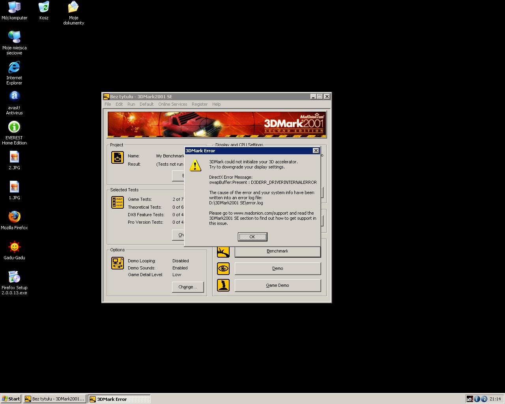Maximize the 3DMark2001 SE window
This screenshot has height=404, width=505.
(320, 97)
